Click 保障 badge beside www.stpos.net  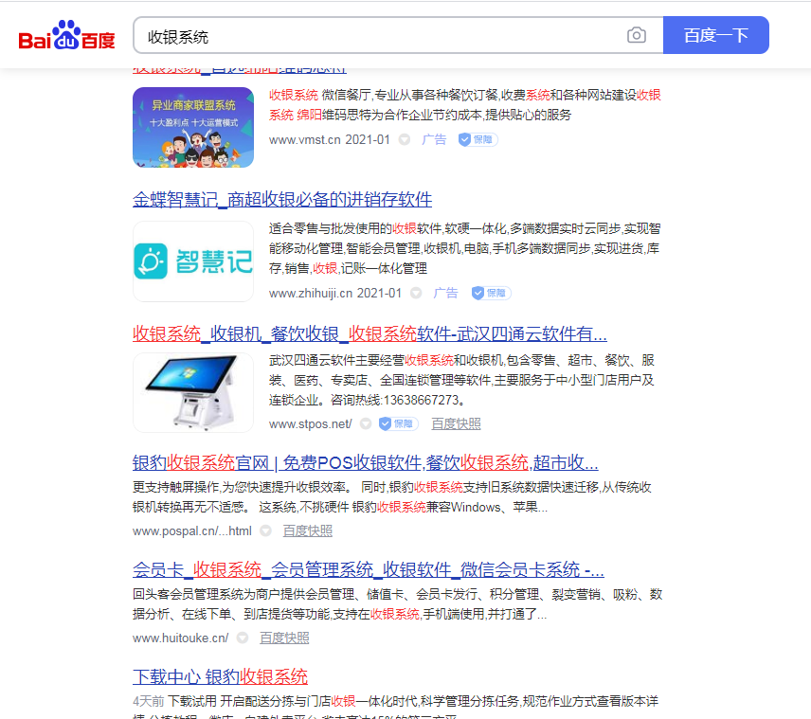click(x=398, y=424)
